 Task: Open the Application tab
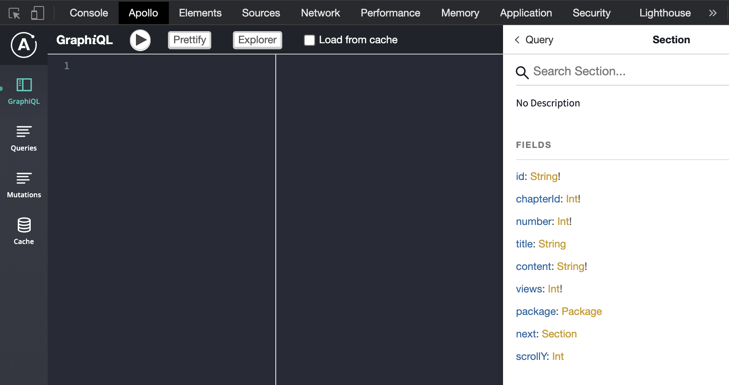(x=526, y=13)
